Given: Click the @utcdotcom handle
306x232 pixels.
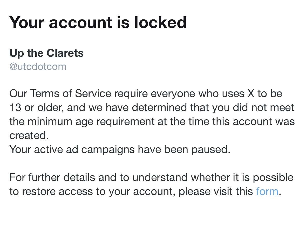Looking at the screenshot, I should coord(38,67).
